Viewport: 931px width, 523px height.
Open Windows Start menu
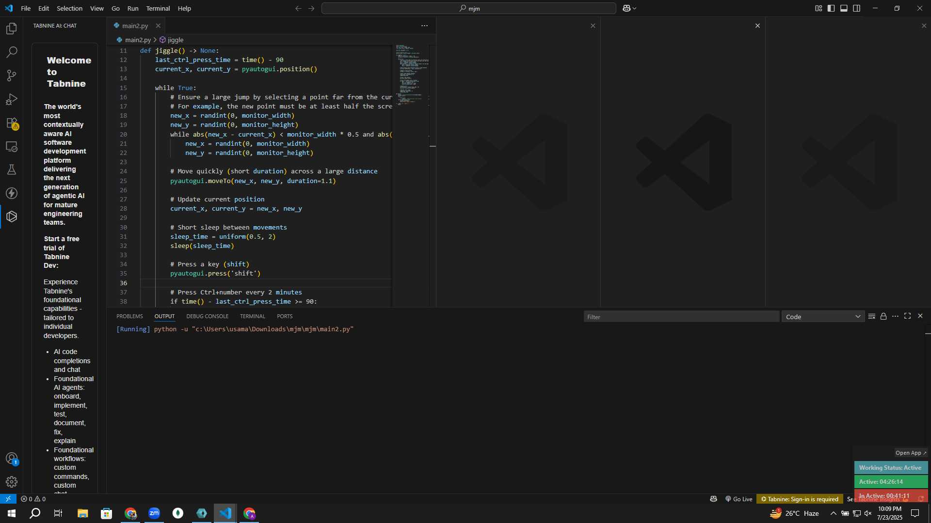click(12, 513)
